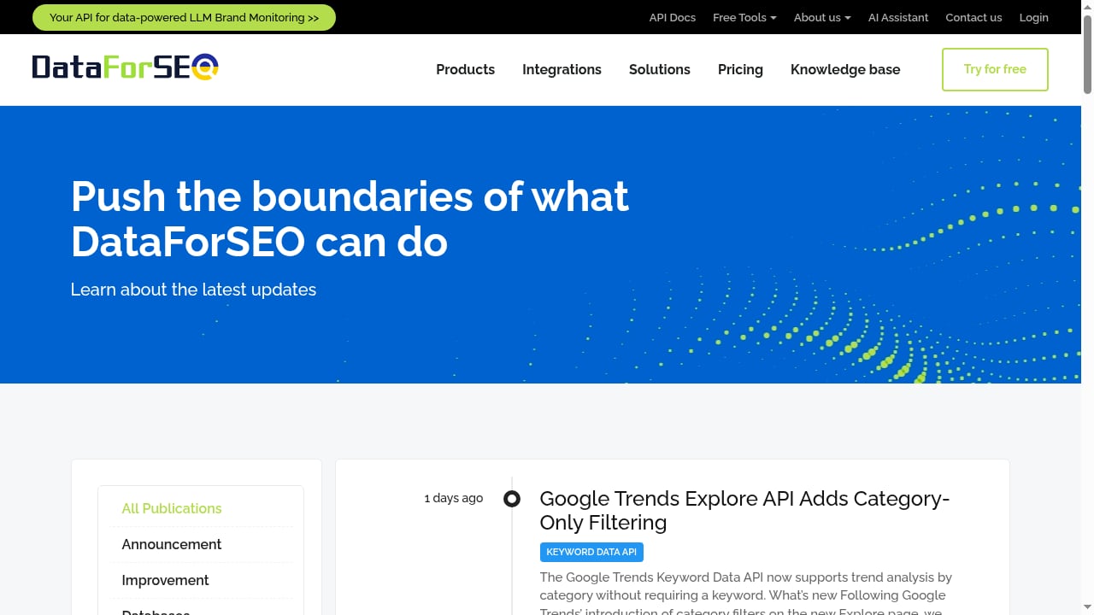This screenshot has width=1094, height=615.
Task: Open the Knowledge base menu
Action: [x=845, y=70]
